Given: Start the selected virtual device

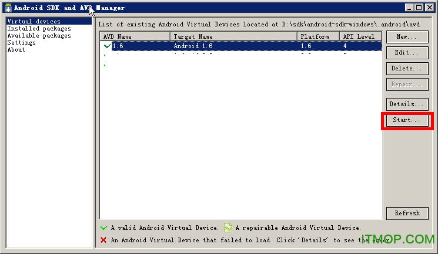Looking at the screenshot, I should 407,120.
